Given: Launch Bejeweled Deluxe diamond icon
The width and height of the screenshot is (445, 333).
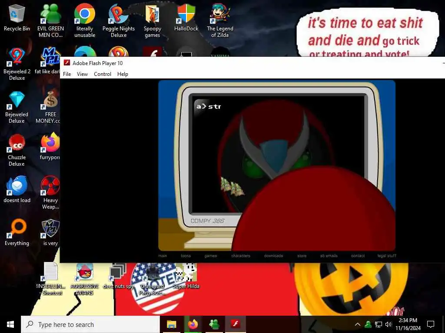Looking at the screenshot, I should pos(17,107).
